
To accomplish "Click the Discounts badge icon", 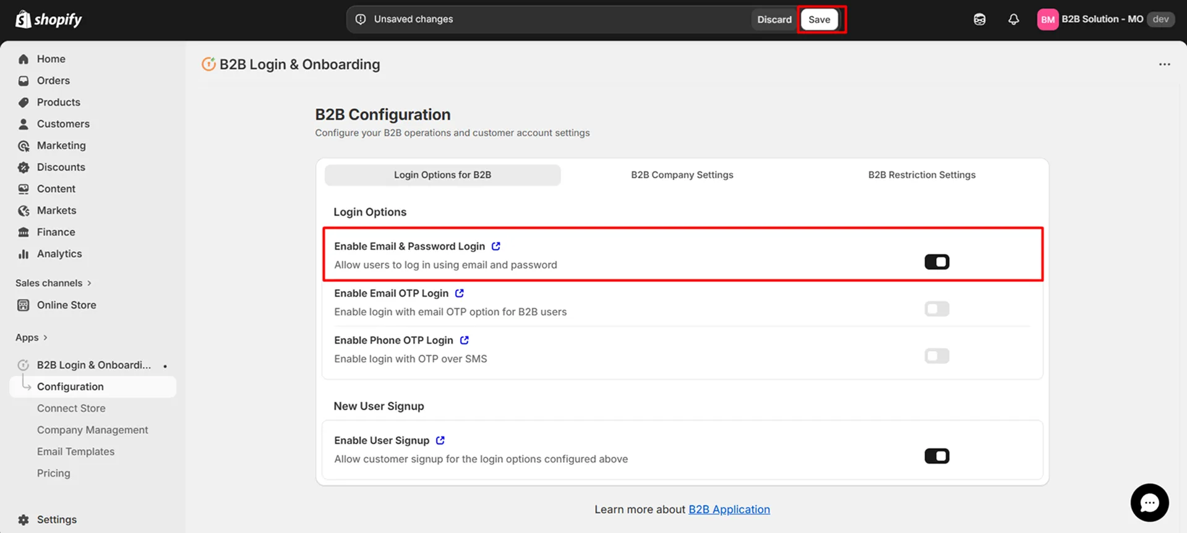I will pyautogui.click(x=24, y=167).
